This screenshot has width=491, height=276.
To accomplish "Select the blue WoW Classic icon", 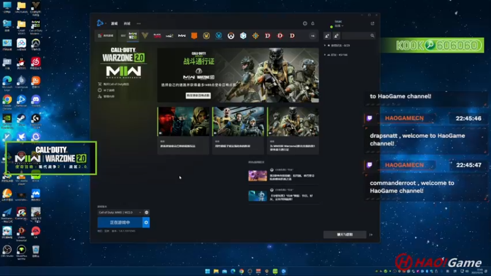I will point(218,36).
